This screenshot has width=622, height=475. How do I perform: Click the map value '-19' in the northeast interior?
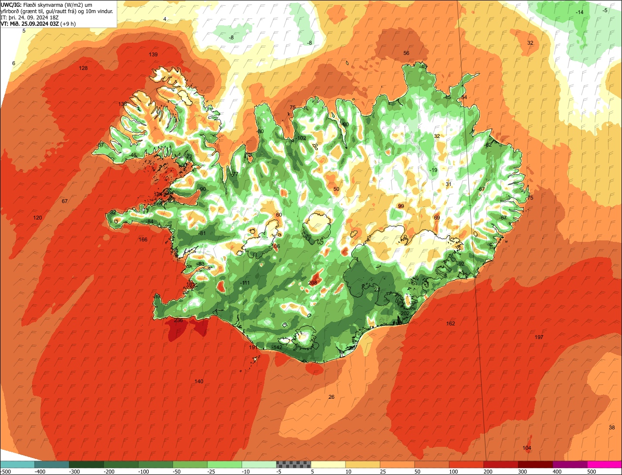coord(433,170)
